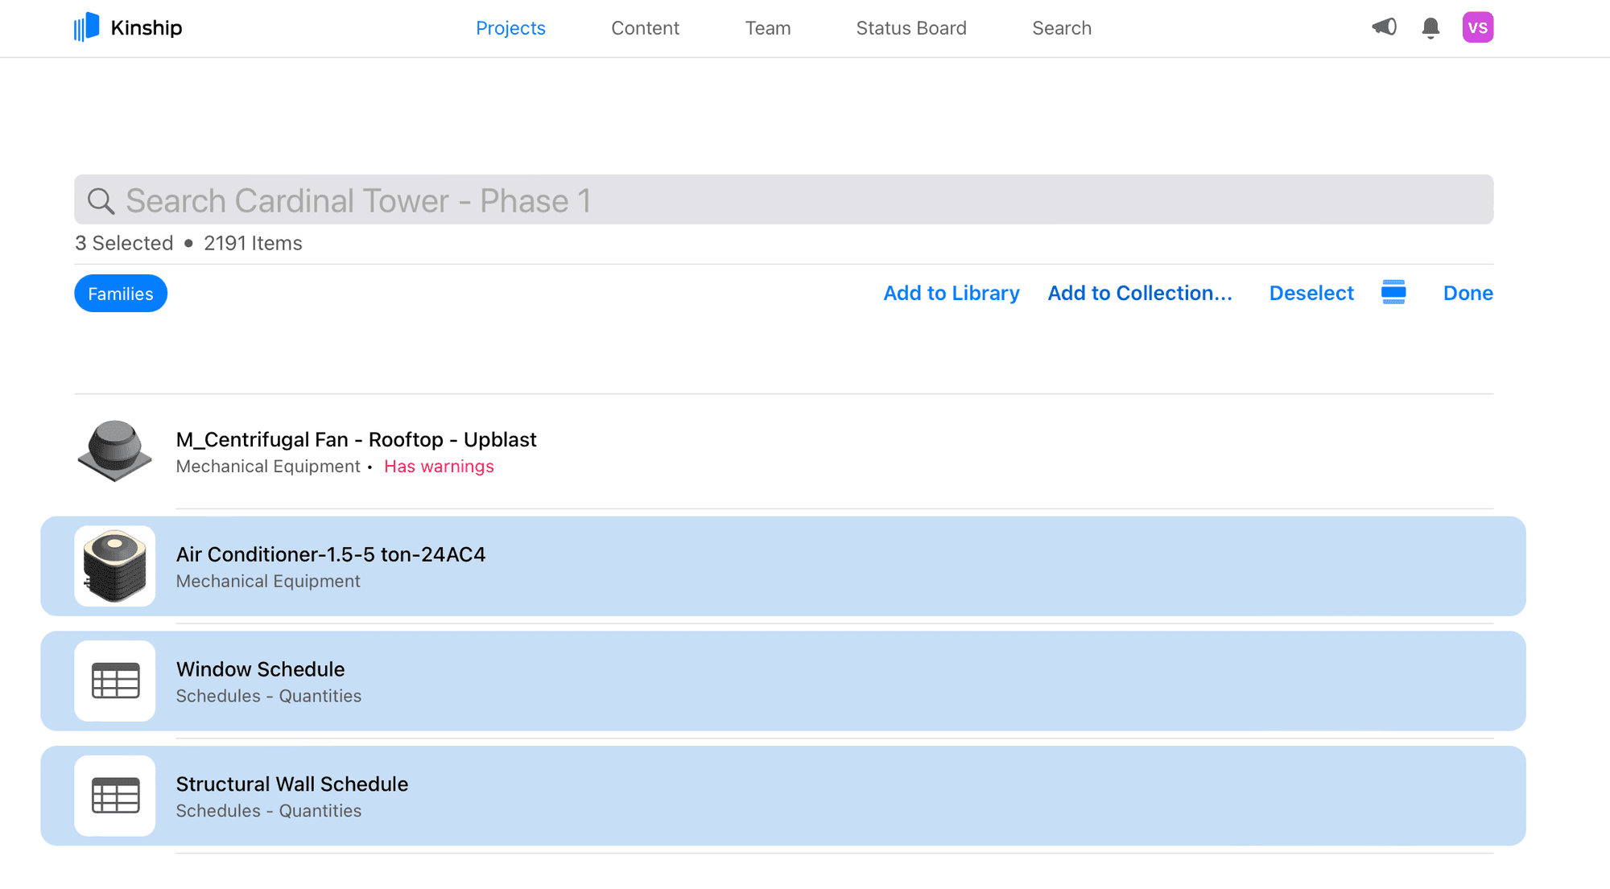Open the Status Board tab
This screenshot has width=1610, height=889.
[910, 28]
